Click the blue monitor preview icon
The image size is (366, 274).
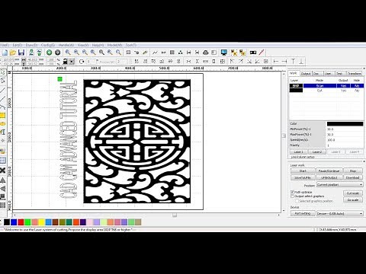(x=224, y=53)
